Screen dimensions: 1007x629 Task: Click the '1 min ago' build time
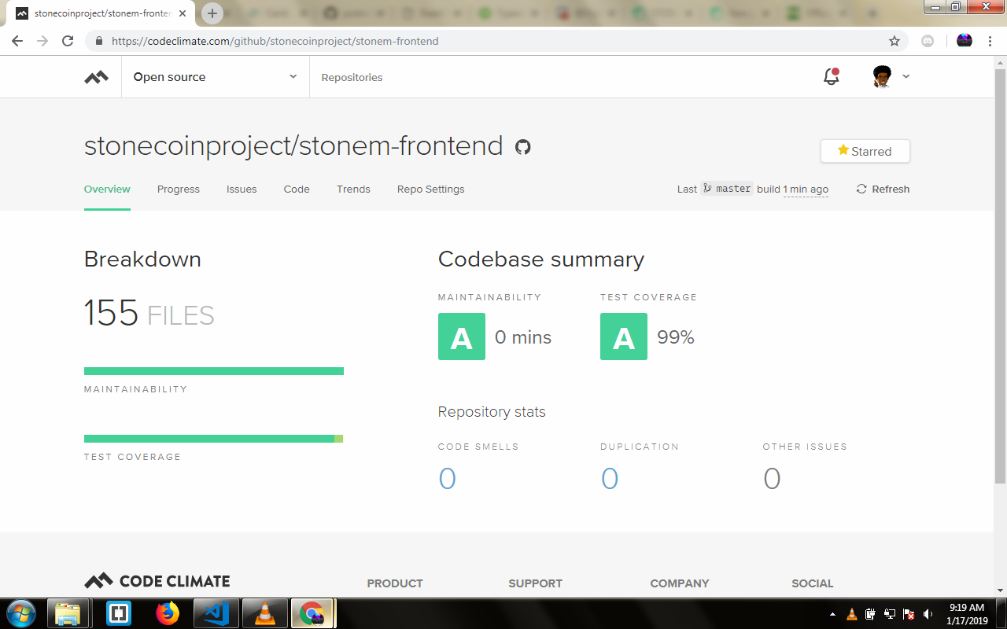(x=806, y=189)
